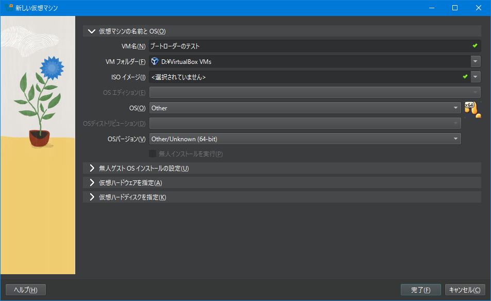Open VM フォルダー dropdown arrow
Screen dimensions: 491x301
476,61
